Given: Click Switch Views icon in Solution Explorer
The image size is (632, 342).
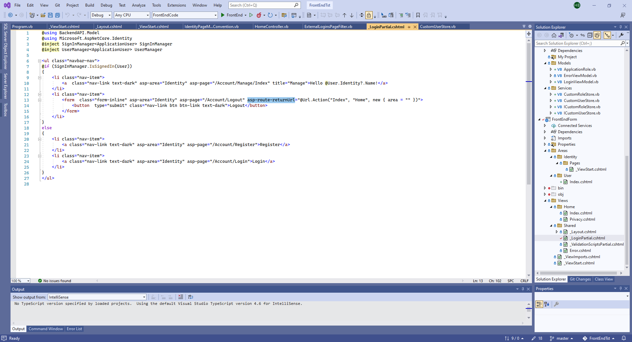Looking at the screenshot, I should click(561, 35).
